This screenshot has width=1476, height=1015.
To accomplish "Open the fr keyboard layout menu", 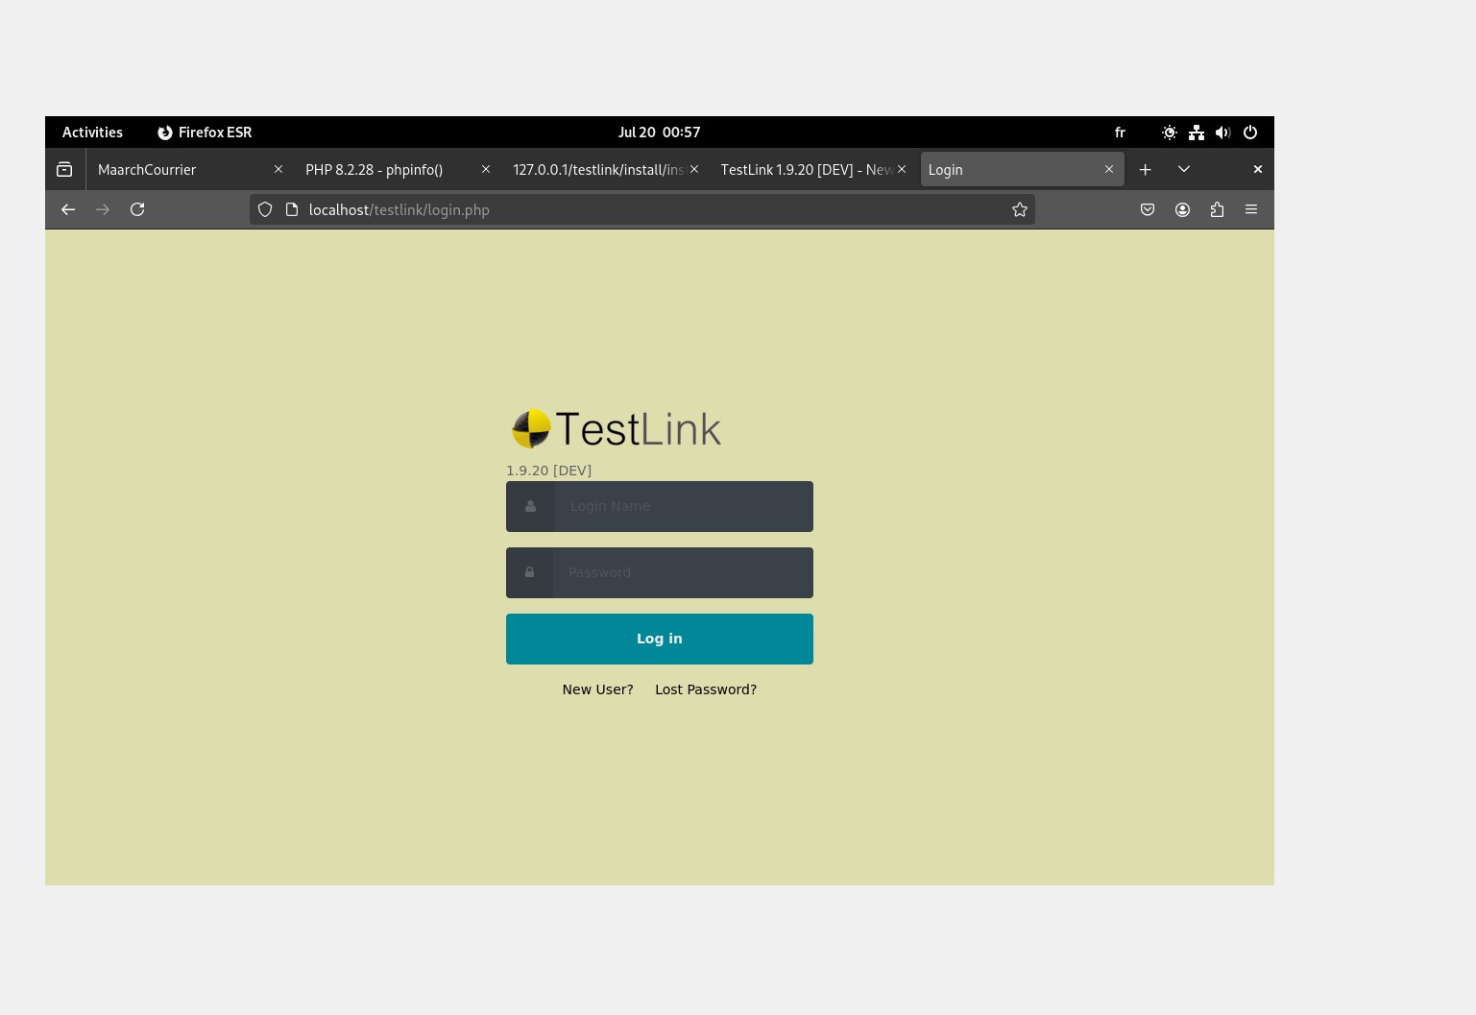I will (x=1120, y=133).
